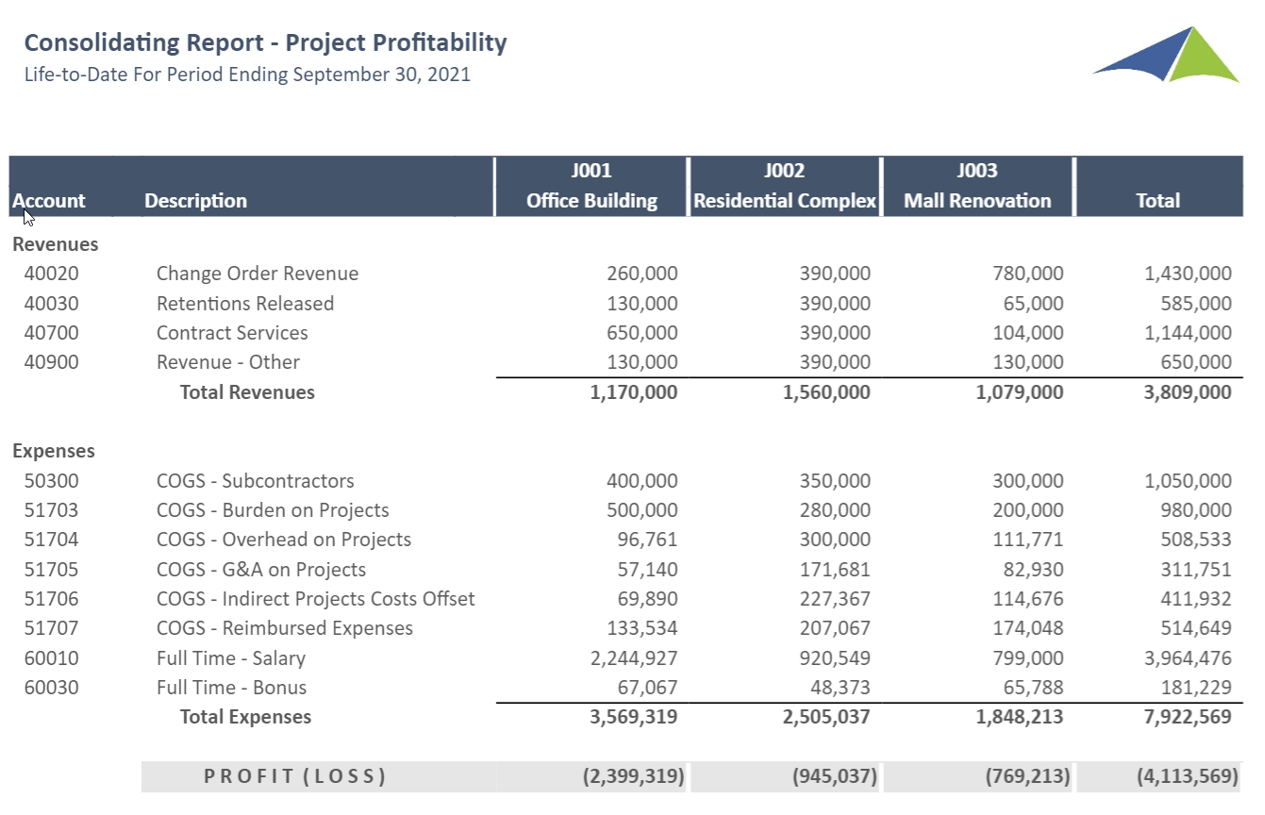Select the 65,000 Retentions Released cell
The height and width of the screenshot is (815, 1265).
[1034, 304]
